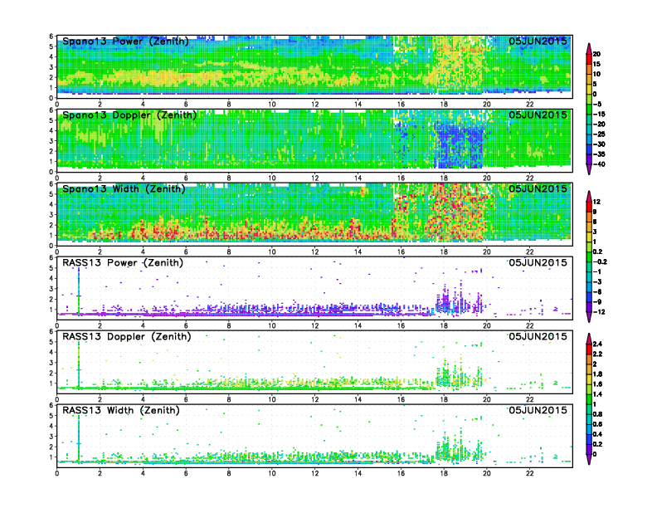Click the 05JUN2015 date in Spano13 Doppler panel
The width and height of the screenshot is (657, 508).
(538, 115)
